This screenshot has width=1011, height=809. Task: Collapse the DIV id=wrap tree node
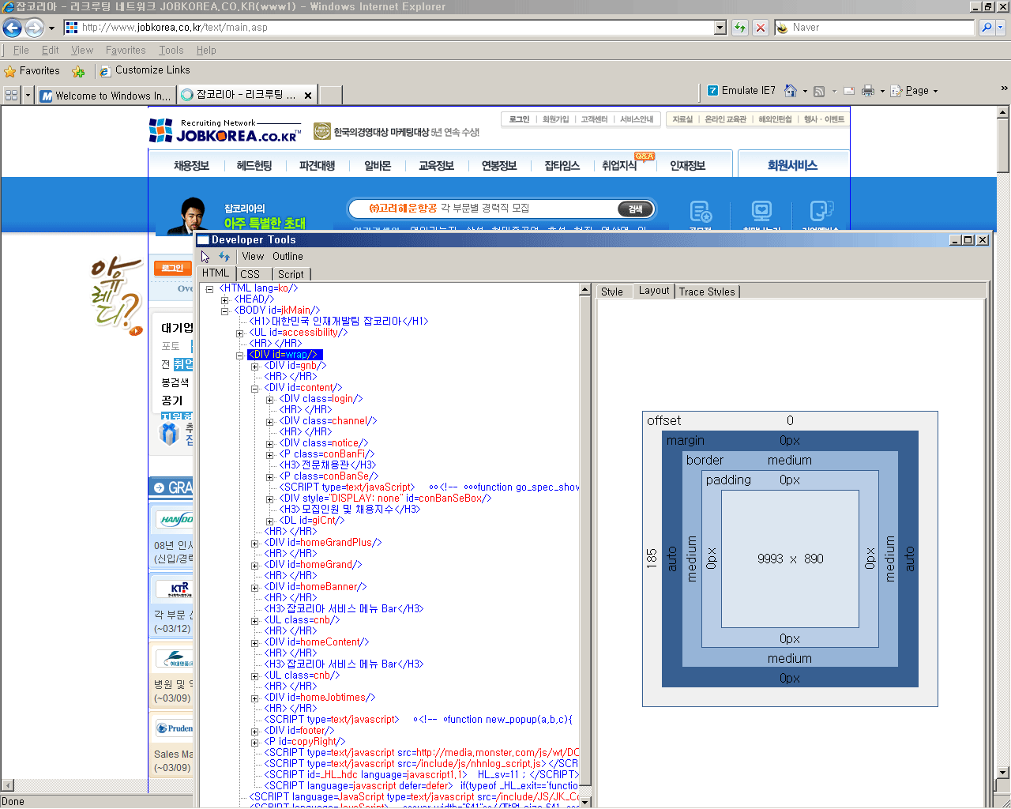tap(239, 356)
